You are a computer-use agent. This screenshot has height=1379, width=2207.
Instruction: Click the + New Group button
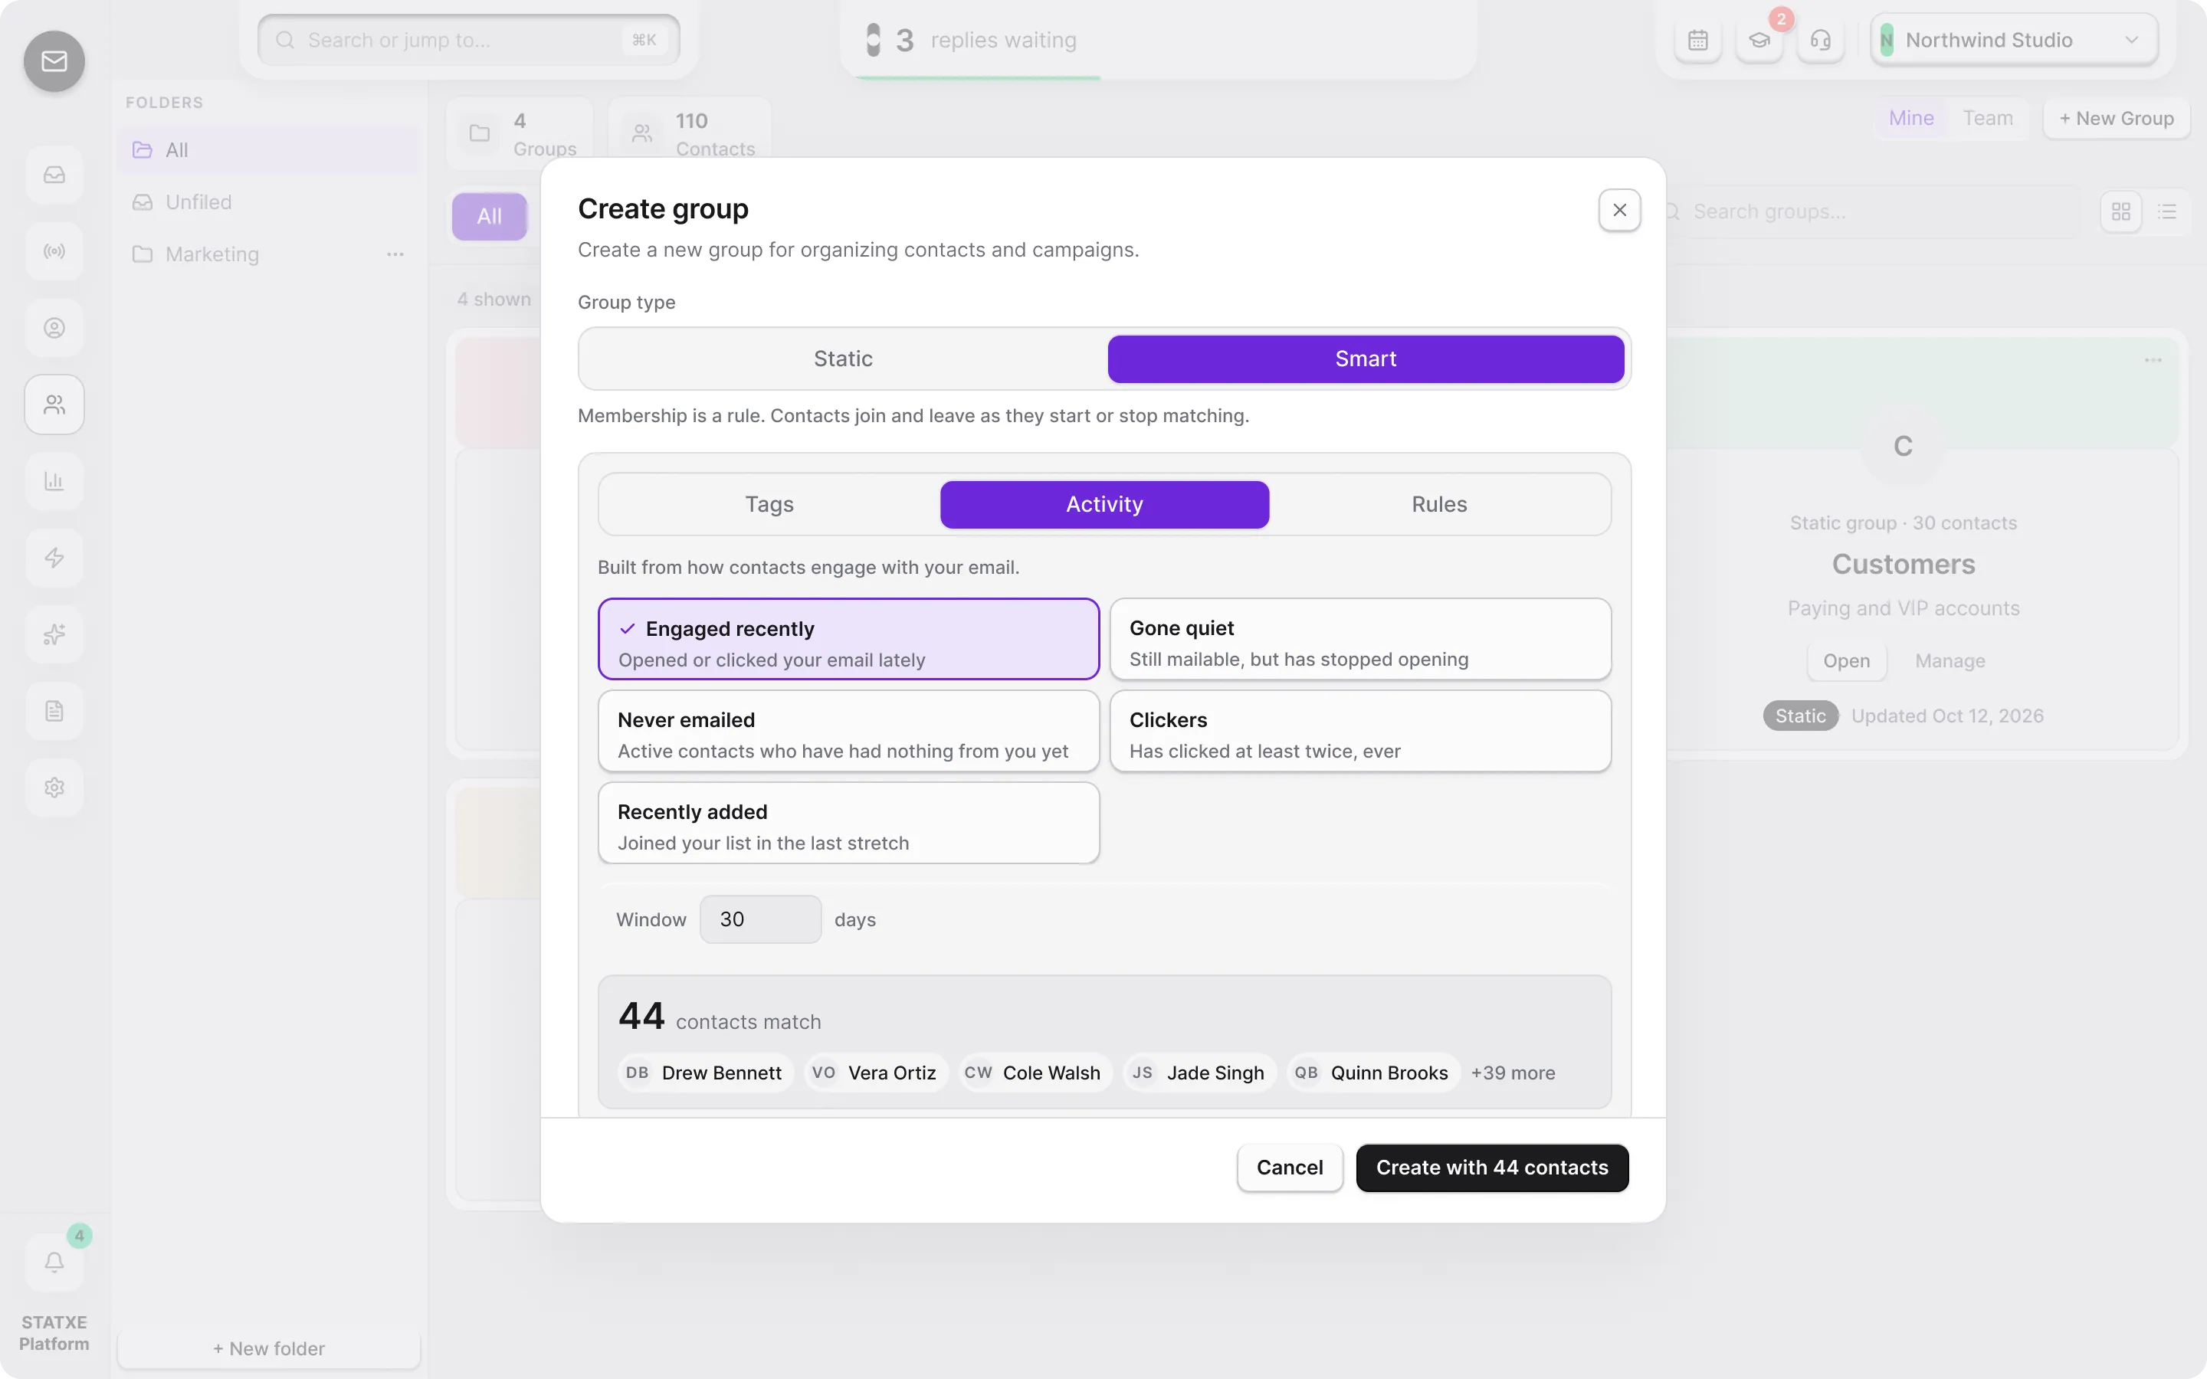(x=2116, y=119)
